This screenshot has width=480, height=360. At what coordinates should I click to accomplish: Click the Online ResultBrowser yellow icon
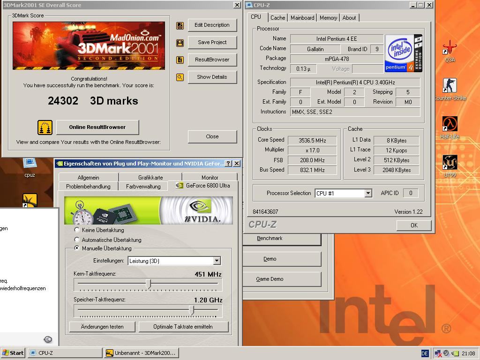pyautogui.click(x=45, y=127)
